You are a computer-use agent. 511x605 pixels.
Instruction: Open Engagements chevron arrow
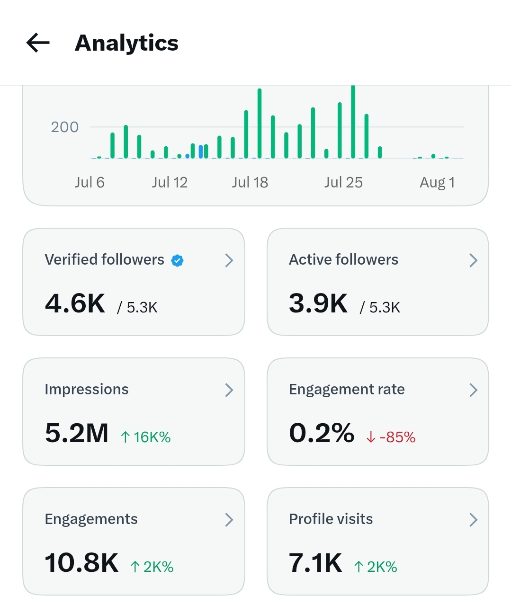point(229,519)
